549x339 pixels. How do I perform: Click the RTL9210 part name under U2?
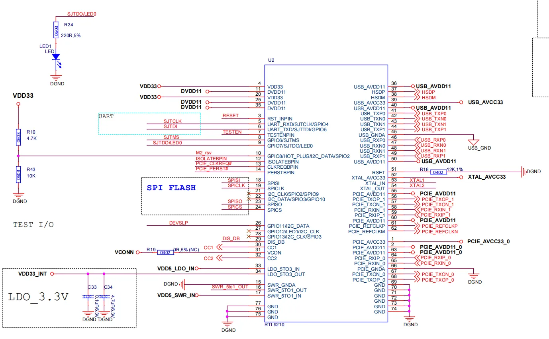[274, 325]
